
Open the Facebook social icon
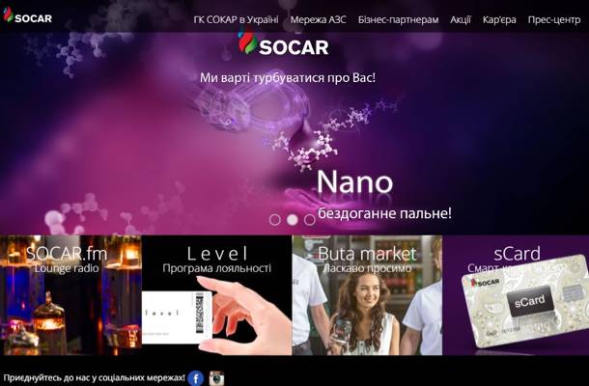[x=195, y=377]
